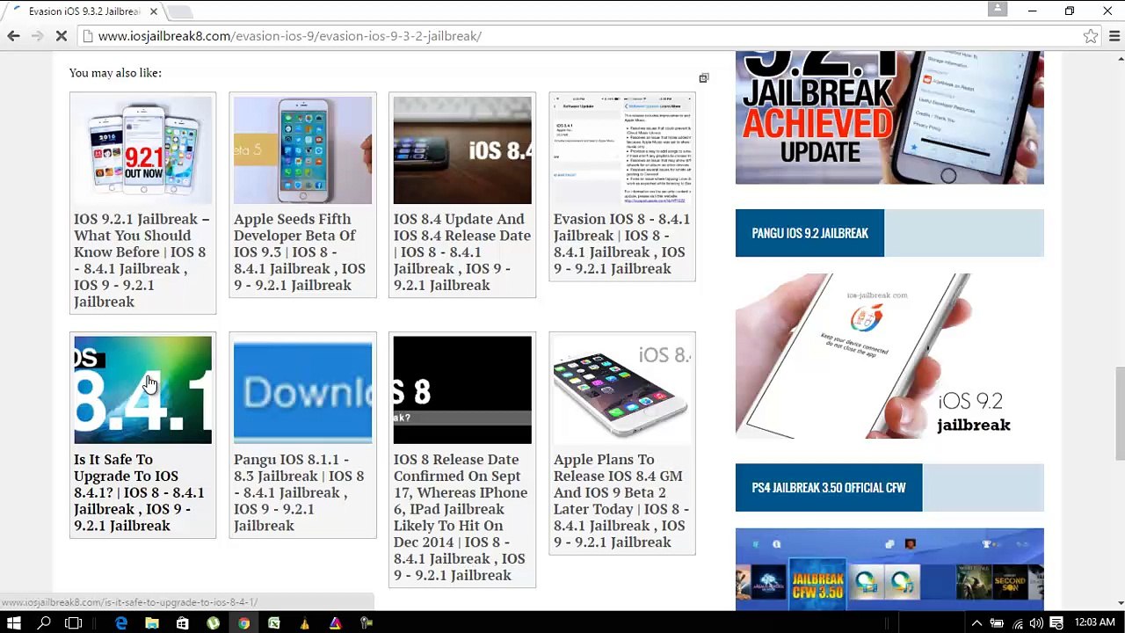Launch Microsoft Edge from taskbar
Screen dimensions: 1125x633
pos(121,622)
